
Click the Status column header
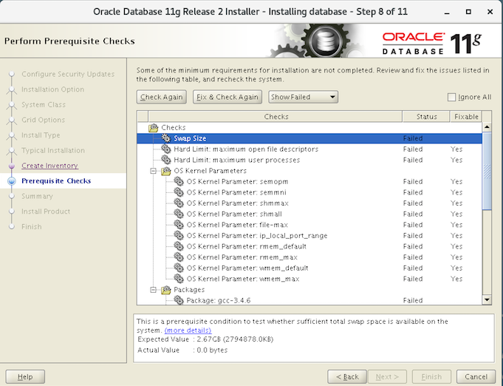click(426, 117)
